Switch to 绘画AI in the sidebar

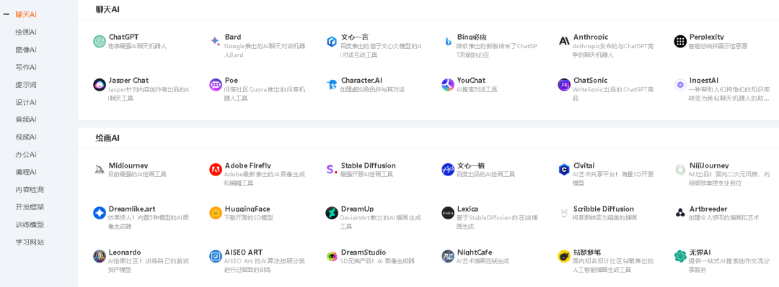(26, 32)
